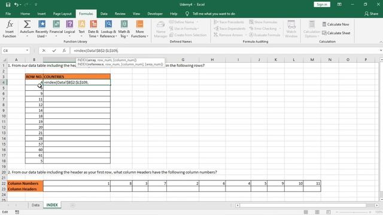The width and height of the screenshot is (383, 215).
Task: Switch to the Page Layout tab
Action: [x=62, y=14]
